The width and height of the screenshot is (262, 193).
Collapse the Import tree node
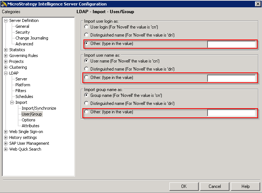12,102
